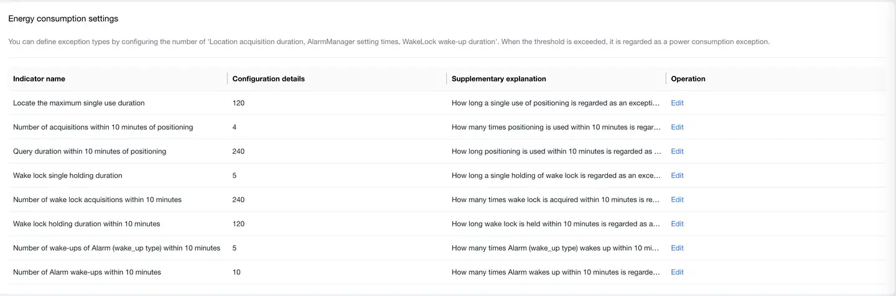Screen dimensions: 896x296
Task: Edit Wake lock holding duration within 10 minutes
Action: pyautogui.click(x=677, y=224)
